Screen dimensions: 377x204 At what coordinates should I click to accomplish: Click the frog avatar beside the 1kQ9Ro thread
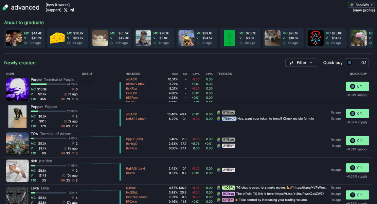(219, 188)
